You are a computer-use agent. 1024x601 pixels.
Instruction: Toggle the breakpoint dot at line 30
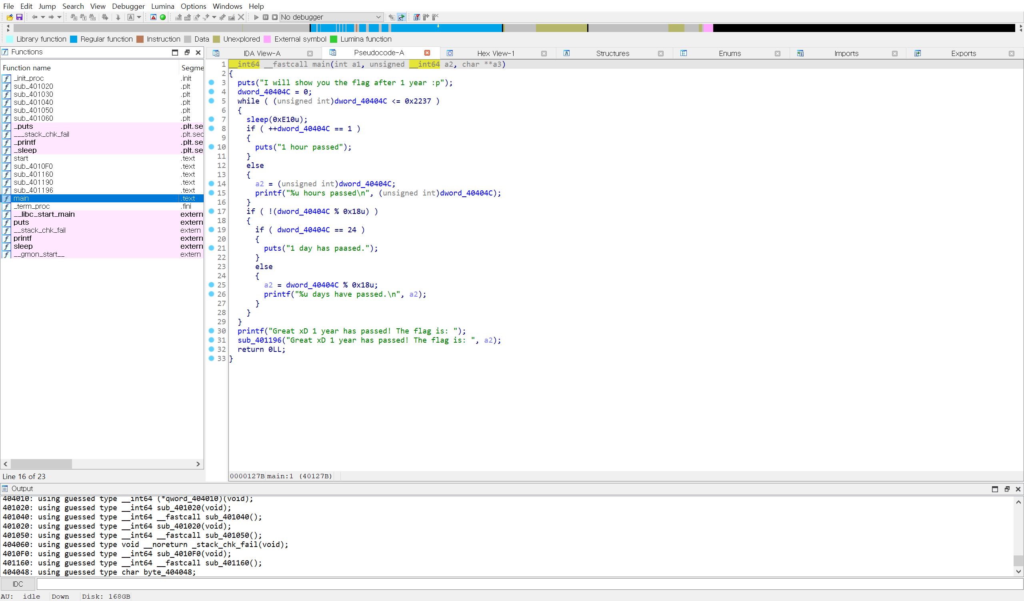(x=211, y=331)
